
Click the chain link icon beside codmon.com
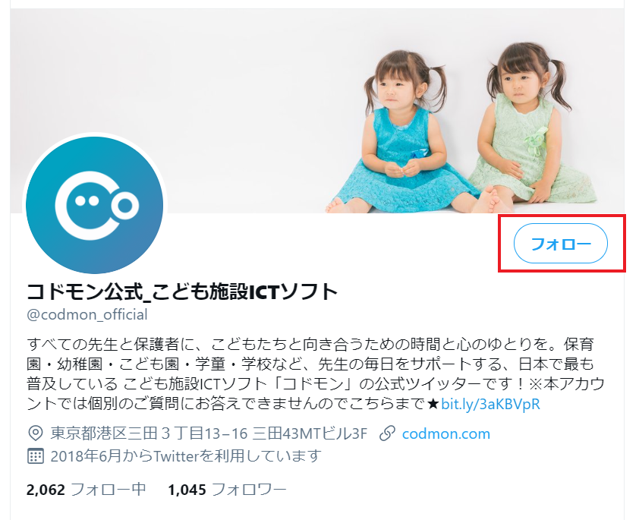tap(387, 433)
